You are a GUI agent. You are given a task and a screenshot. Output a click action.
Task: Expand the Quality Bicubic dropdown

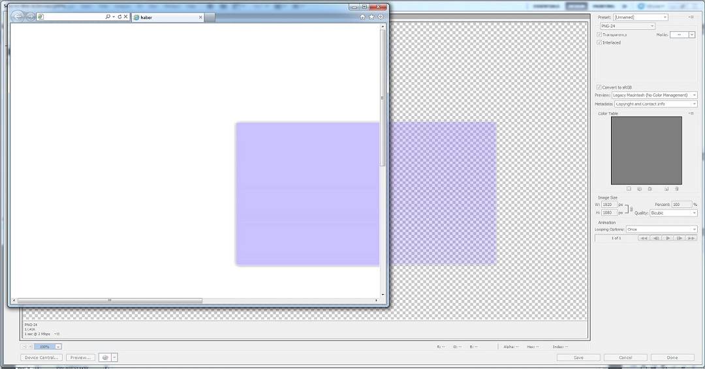click(673, 213)
